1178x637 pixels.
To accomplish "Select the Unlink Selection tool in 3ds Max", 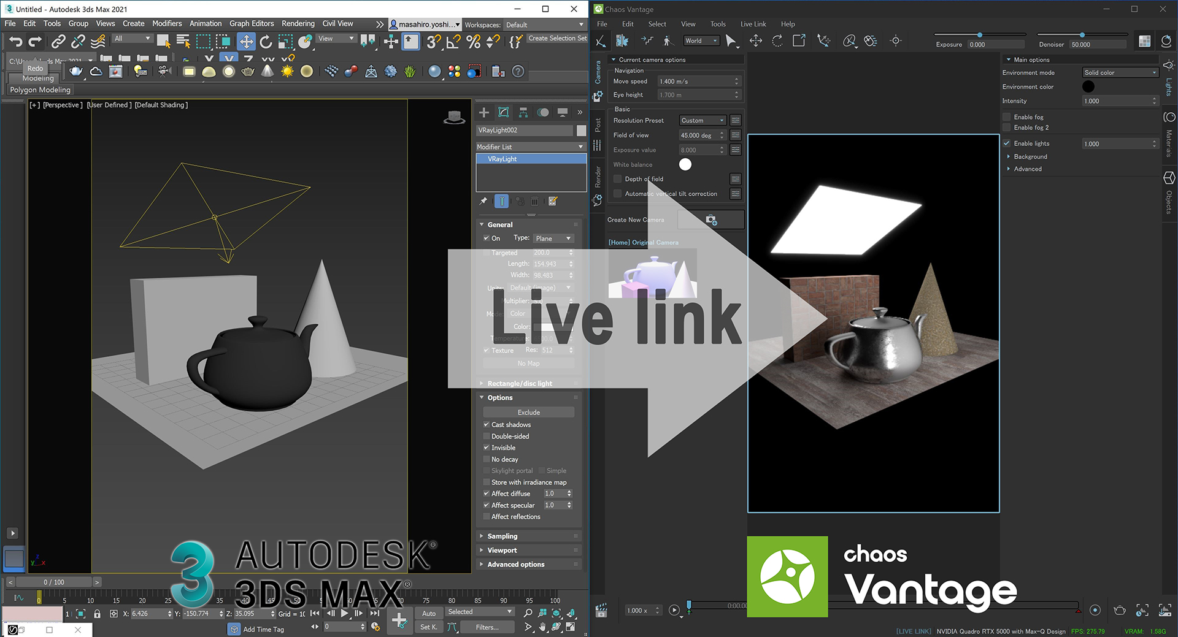I will pos(78,42).
